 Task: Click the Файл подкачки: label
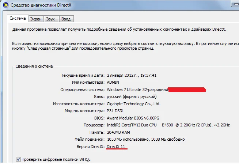[90, 139]
